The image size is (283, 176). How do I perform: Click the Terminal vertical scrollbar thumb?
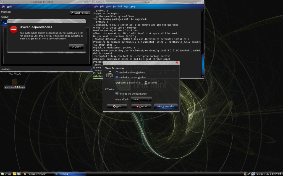[203, 65]
